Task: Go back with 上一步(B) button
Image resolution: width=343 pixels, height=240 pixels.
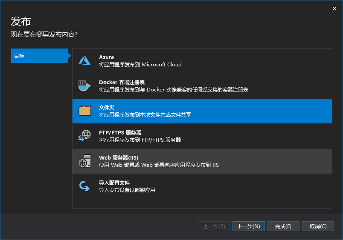Action: click(214, 226)
